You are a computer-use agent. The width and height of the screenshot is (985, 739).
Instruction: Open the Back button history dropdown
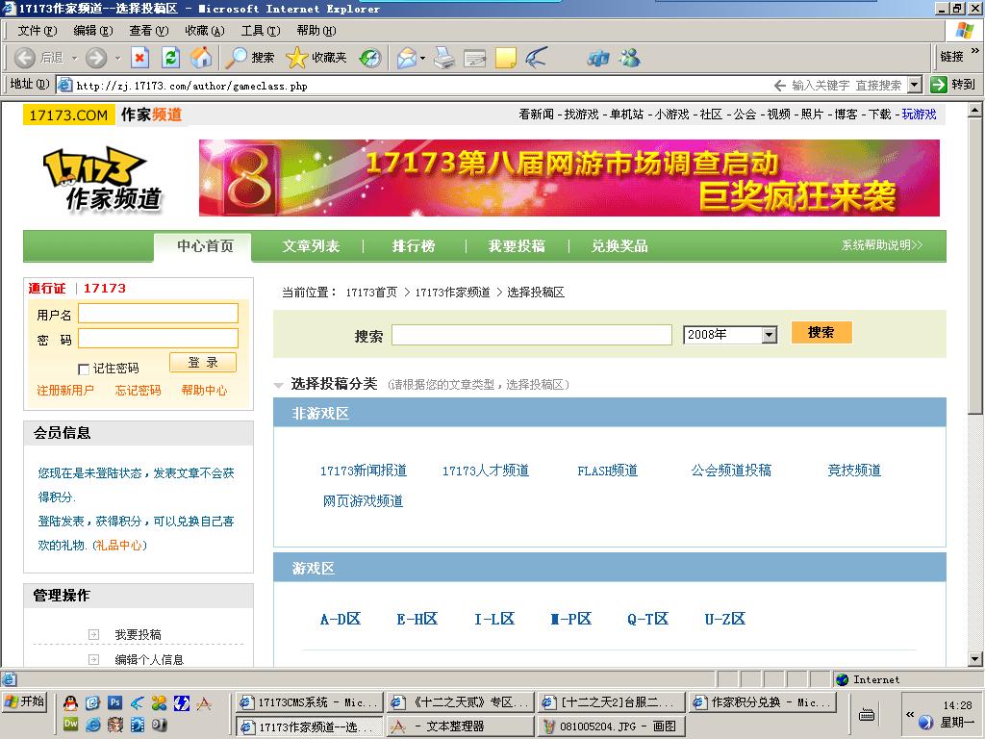(x=74, y=58)
